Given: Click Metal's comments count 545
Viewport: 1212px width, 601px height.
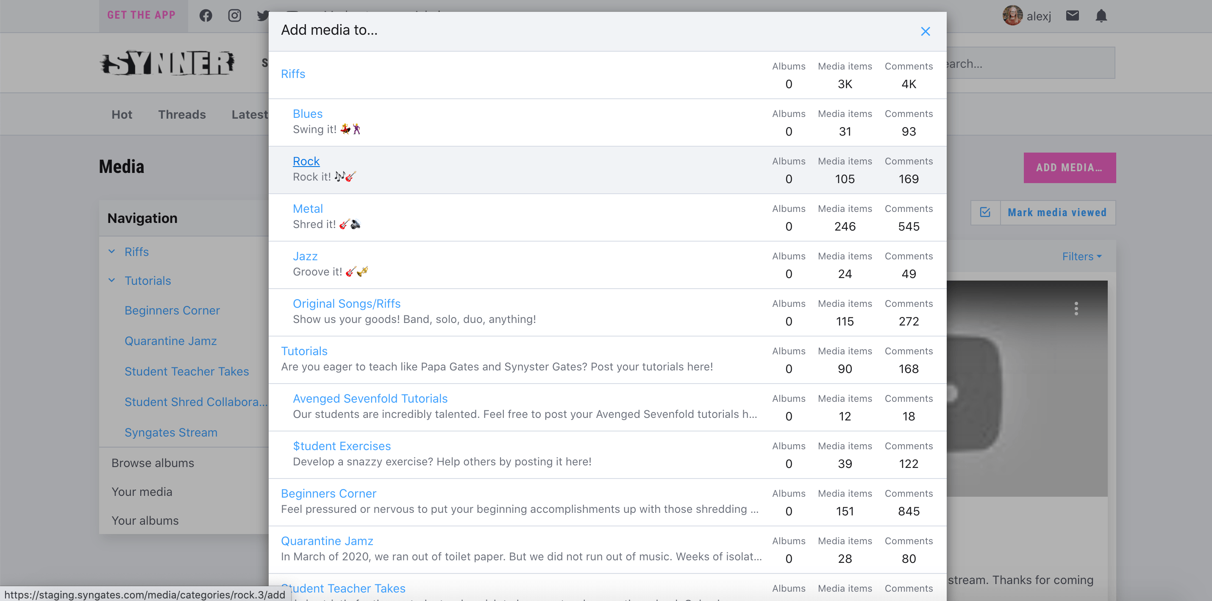Looking at the screenshot, I should 908,226.
